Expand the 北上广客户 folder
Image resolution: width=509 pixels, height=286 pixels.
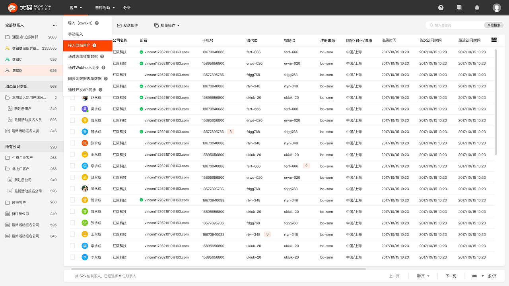pos(8,169)
